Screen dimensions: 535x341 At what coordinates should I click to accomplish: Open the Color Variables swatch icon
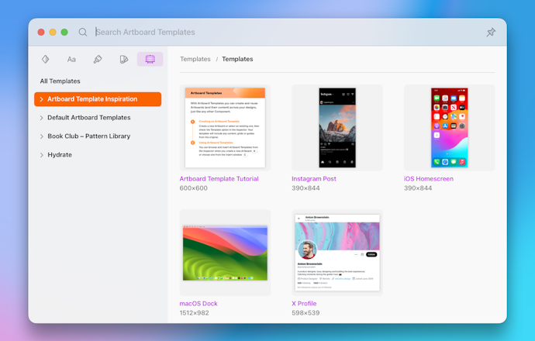[x=124, y=59]
